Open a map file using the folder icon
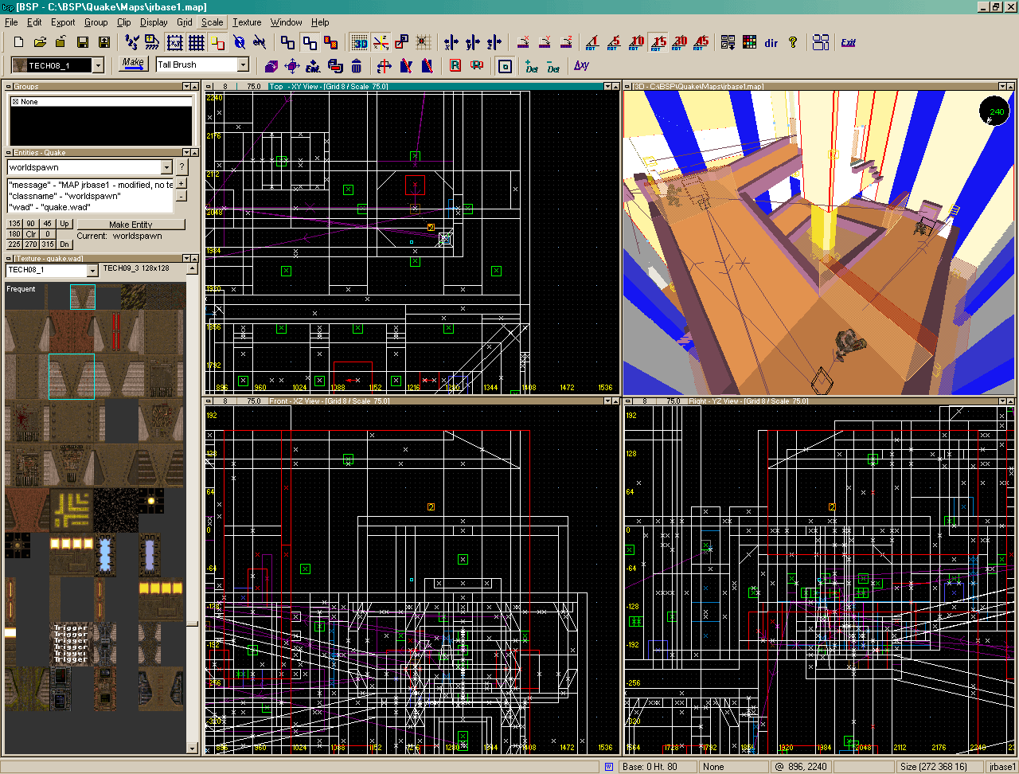 tap(39, 42)
